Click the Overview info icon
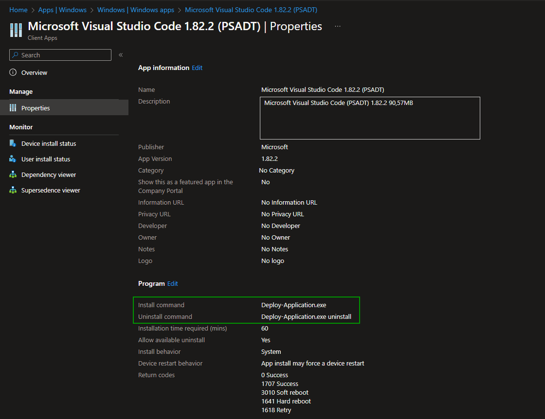 13,72
